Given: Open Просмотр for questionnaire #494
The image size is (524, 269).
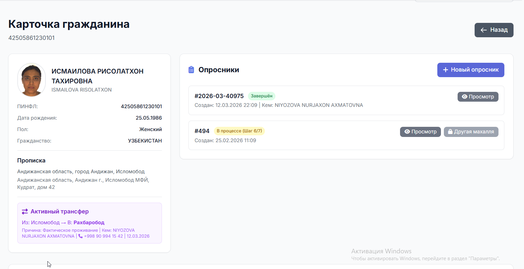Looking at the screenshot, I should (420, 132).
